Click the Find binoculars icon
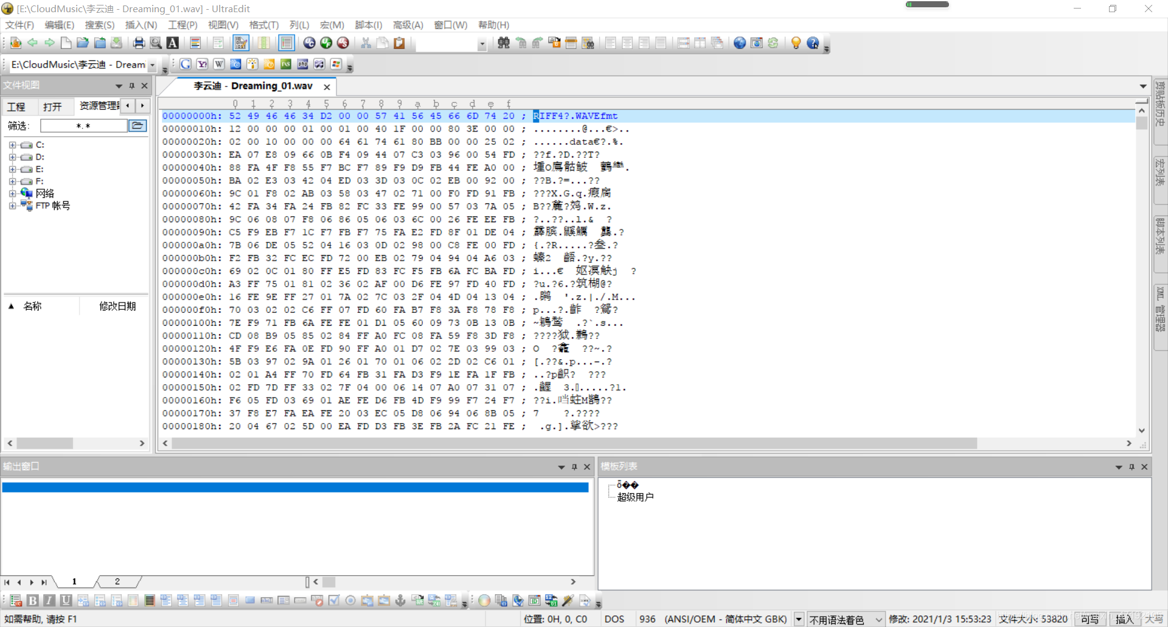 504,43
